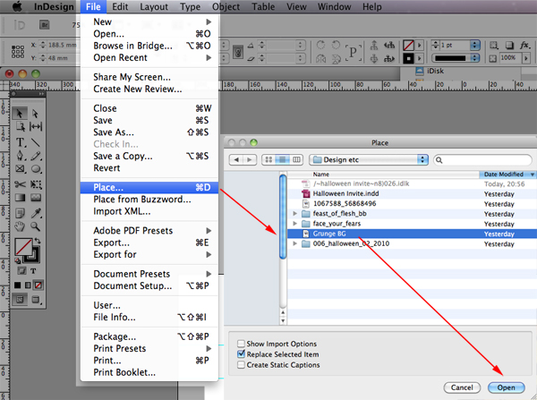Uncheck Replace Selected Item

tap(241, 354)
